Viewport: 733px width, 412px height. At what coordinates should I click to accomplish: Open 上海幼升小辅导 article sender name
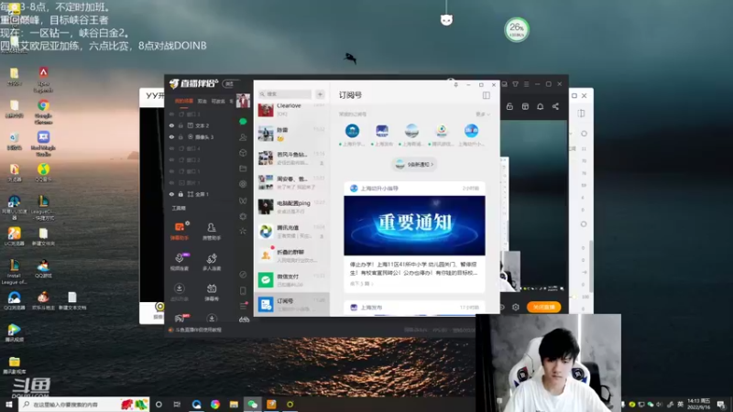click(379, 189)
